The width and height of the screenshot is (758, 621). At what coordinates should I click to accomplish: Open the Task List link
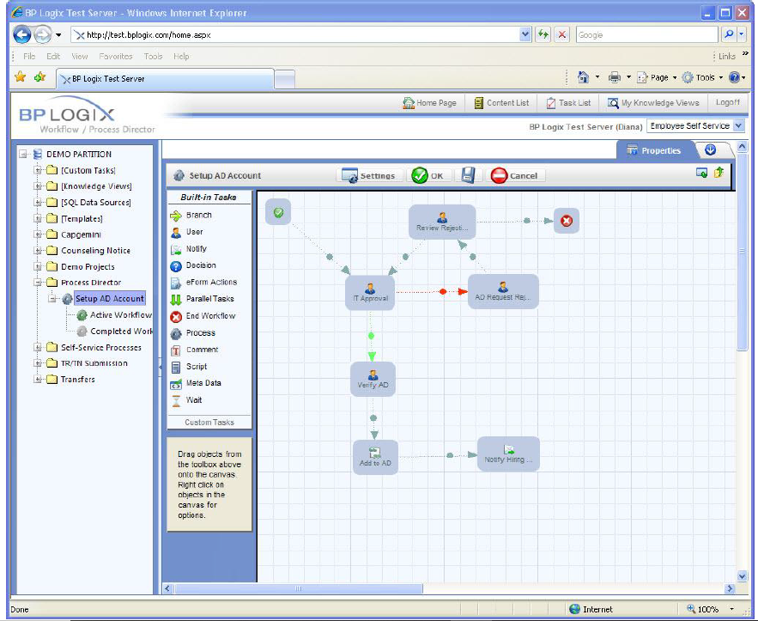click(x=568, y=102)
